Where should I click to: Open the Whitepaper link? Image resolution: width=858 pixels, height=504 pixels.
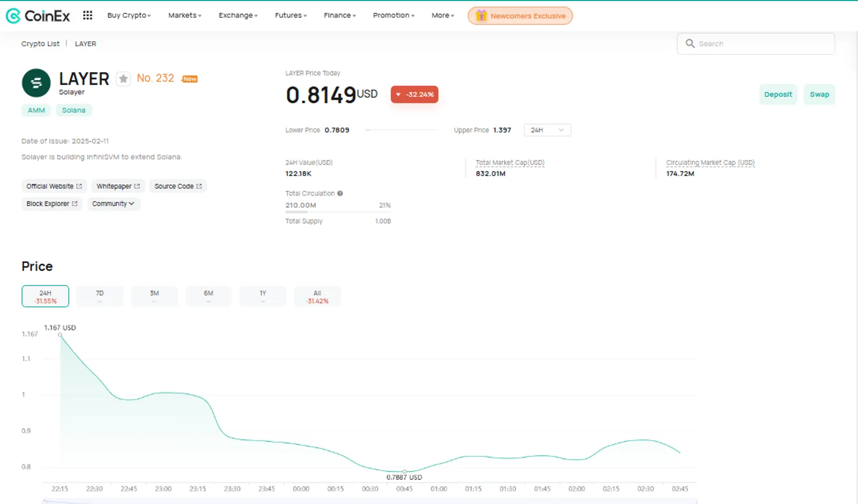[x=118, y=186]
